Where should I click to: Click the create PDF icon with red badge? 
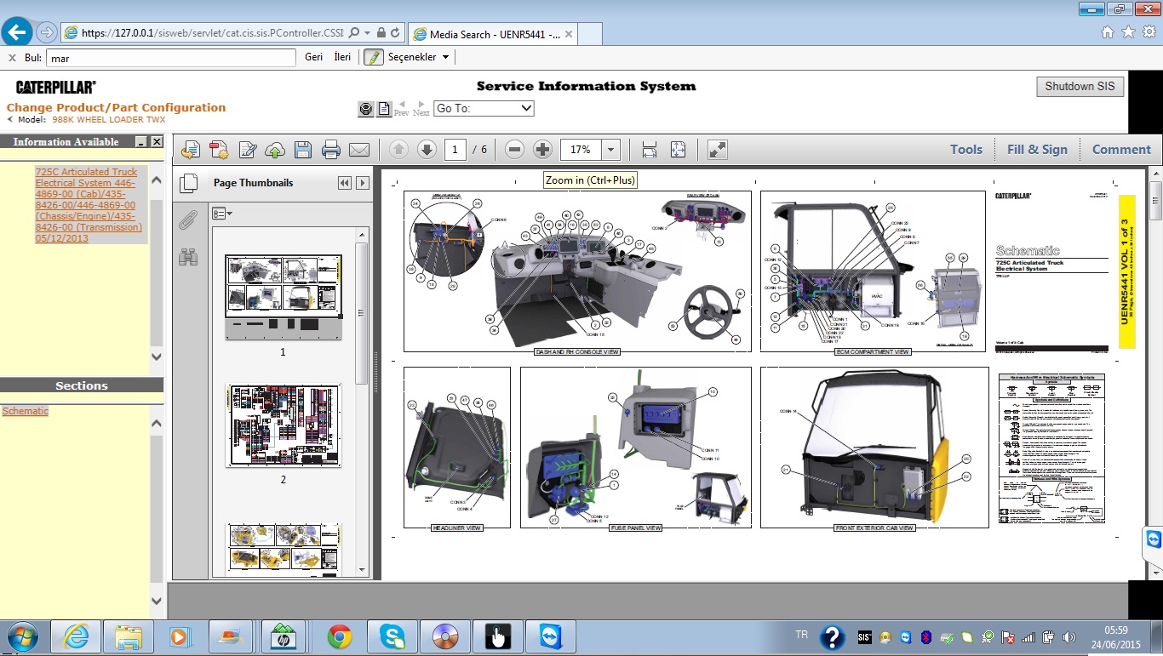[x=219, y=150]
